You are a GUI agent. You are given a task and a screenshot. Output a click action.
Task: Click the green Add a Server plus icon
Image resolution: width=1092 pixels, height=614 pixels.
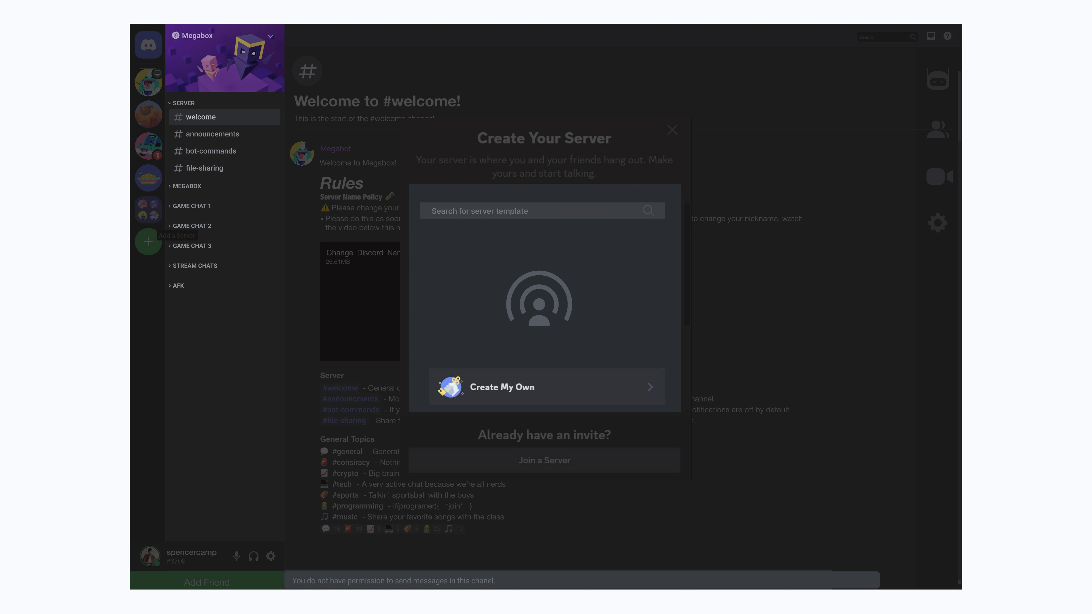pyautogui.click(x=148, y=242)
